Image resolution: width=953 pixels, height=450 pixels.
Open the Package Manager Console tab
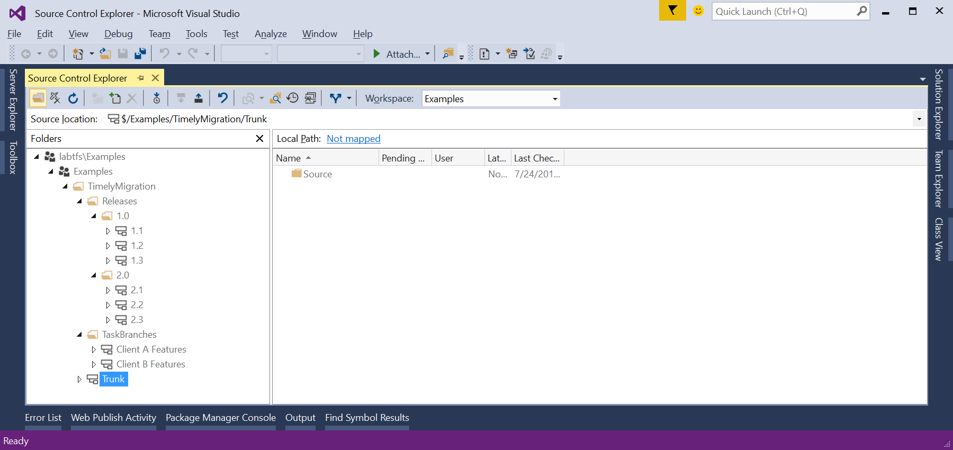(221, 418)
